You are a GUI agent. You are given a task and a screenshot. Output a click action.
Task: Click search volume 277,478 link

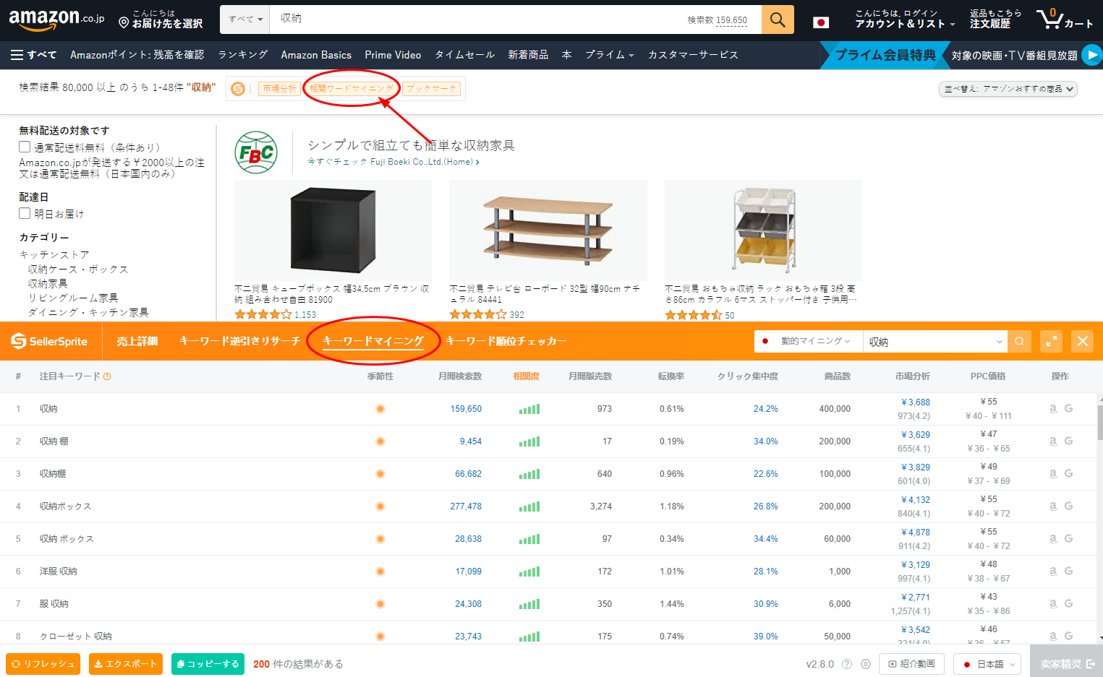[466, 506]
